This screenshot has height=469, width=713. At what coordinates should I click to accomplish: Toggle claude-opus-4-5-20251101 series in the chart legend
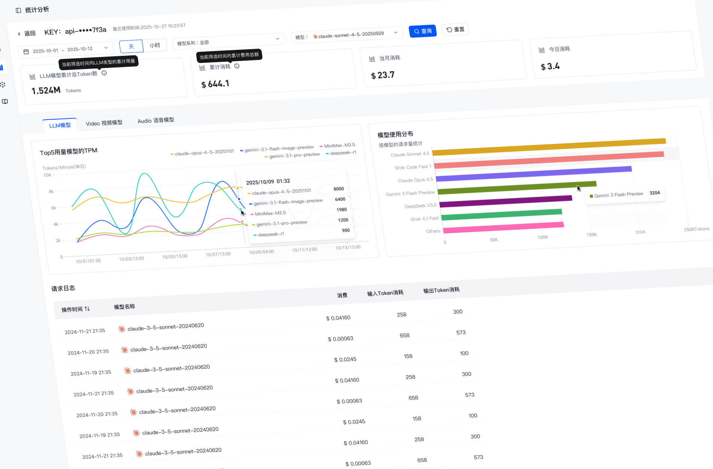coord(202,152)
